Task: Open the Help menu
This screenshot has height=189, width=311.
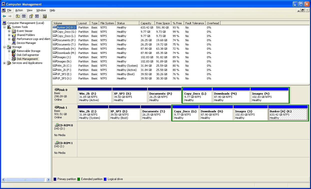Action: click(x=52, y=10)
